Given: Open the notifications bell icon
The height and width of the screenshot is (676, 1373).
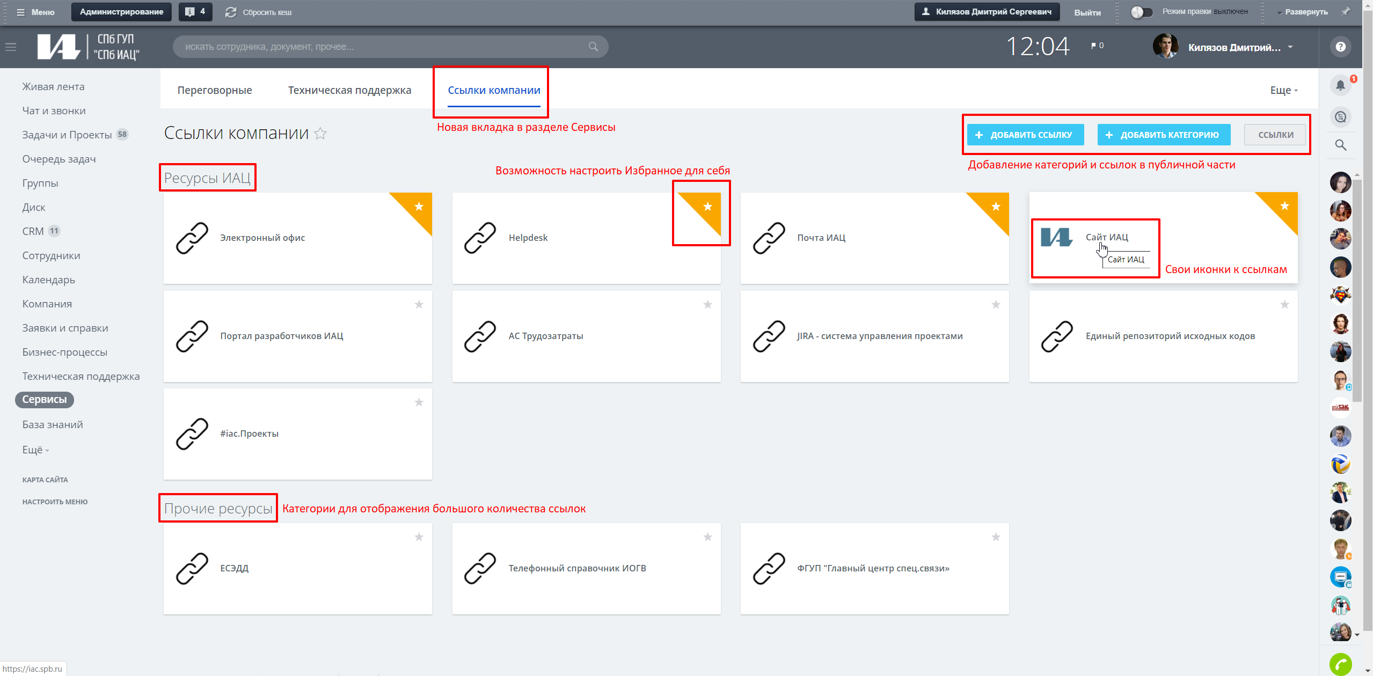Looking at the screenshot, I should pyautogui.click(x=1340, y=85).
